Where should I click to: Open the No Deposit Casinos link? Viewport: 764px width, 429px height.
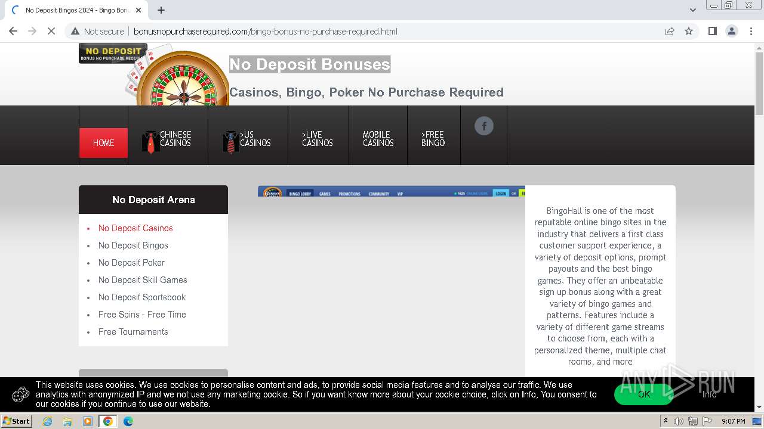[135, 228]
